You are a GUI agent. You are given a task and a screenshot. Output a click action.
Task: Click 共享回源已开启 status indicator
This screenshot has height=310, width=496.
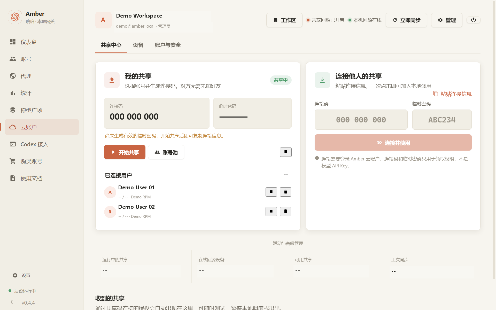pyautogui.click(x=325, y=20)
